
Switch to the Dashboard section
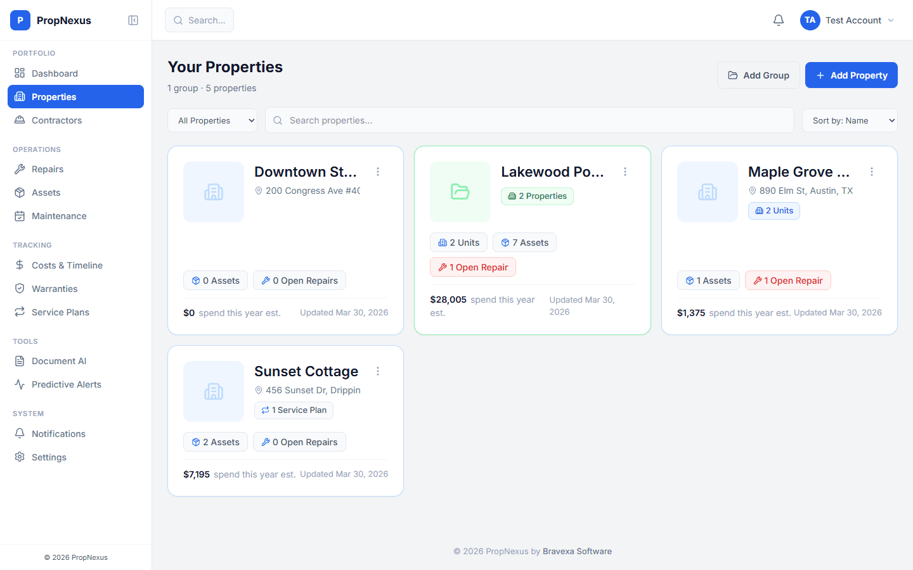tap(55, 73)
